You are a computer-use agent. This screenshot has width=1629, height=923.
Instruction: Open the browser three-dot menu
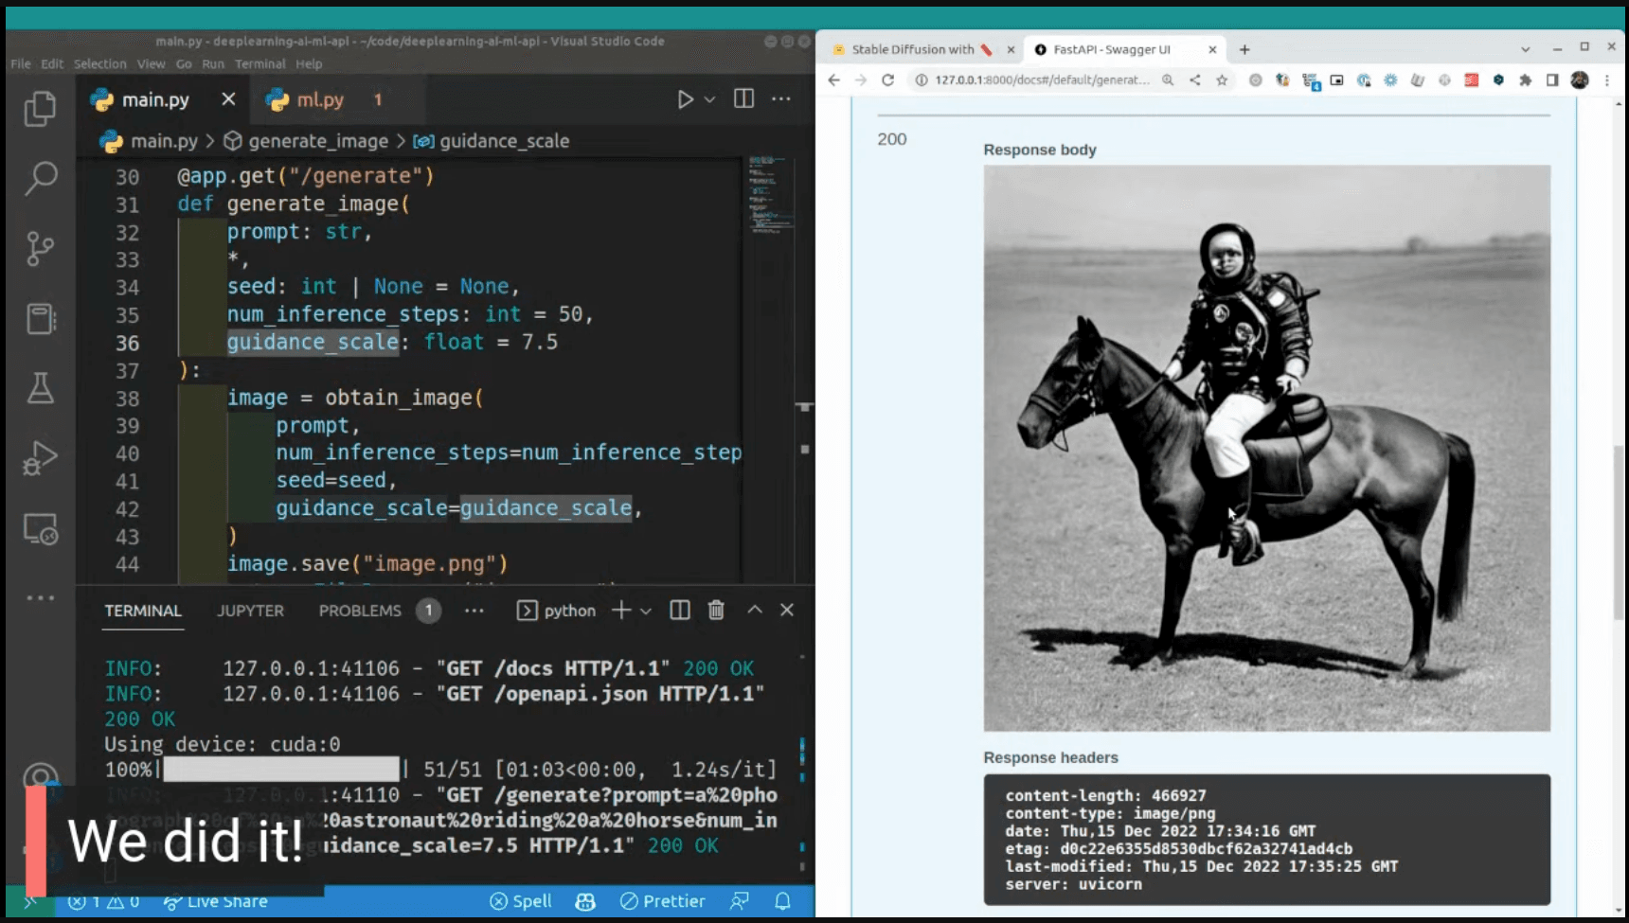click(1607, 80)
